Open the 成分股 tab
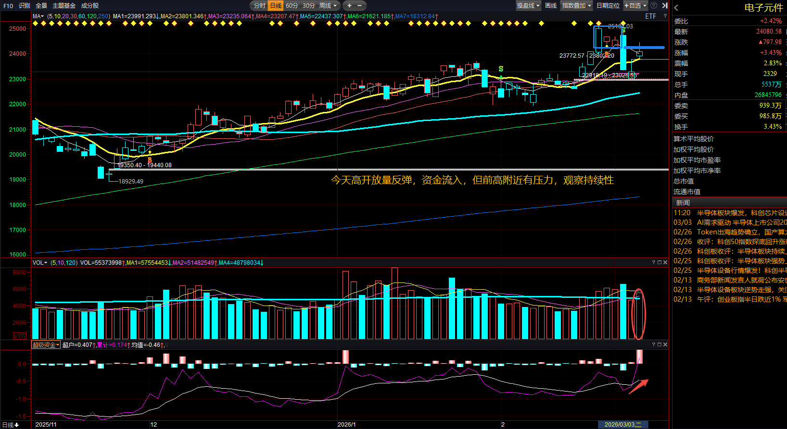The image size is (787, 429). pyautogui.click(x=90, y=6)
